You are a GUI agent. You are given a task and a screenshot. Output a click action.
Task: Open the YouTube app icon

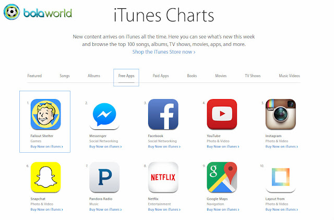click(222, 114)
